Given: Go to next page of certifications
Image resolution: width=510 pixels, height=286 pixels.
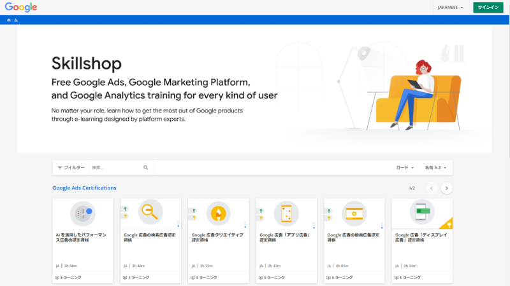Looking at the screenshot, I should [x=447, y=188].
